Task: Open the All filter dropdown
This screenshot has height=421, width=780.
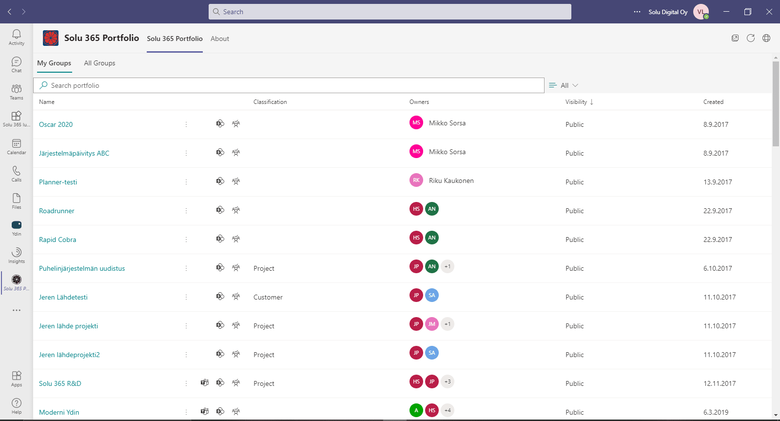Action: [564, 85]
